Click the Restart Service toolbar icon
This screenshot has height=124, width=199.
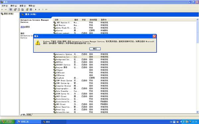coord(46,10)
